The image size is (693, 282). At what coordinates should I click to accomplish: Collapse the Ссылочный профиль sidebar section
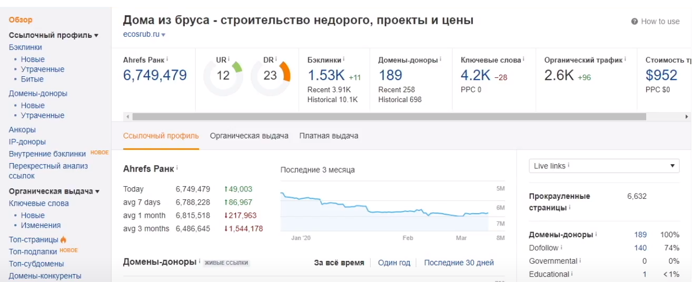[96, 35]
